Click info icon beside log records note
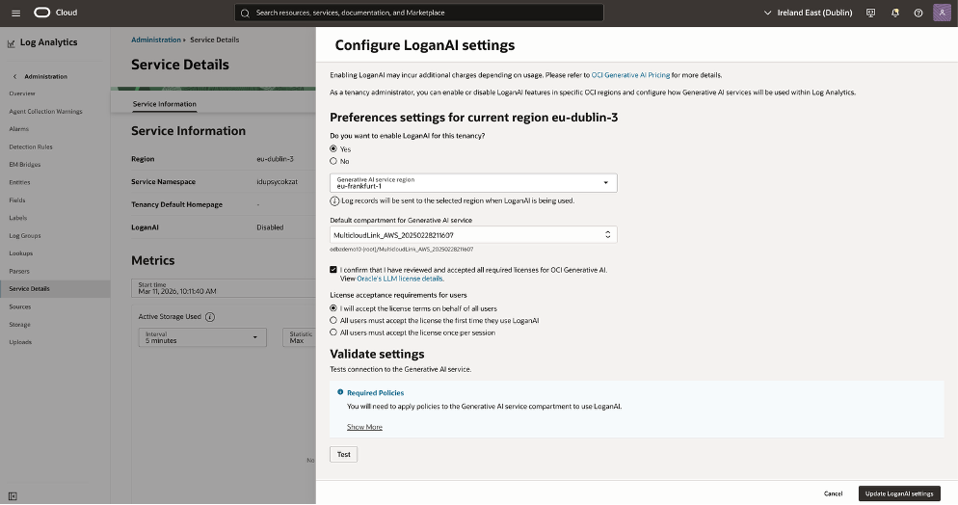 (334, 200)
